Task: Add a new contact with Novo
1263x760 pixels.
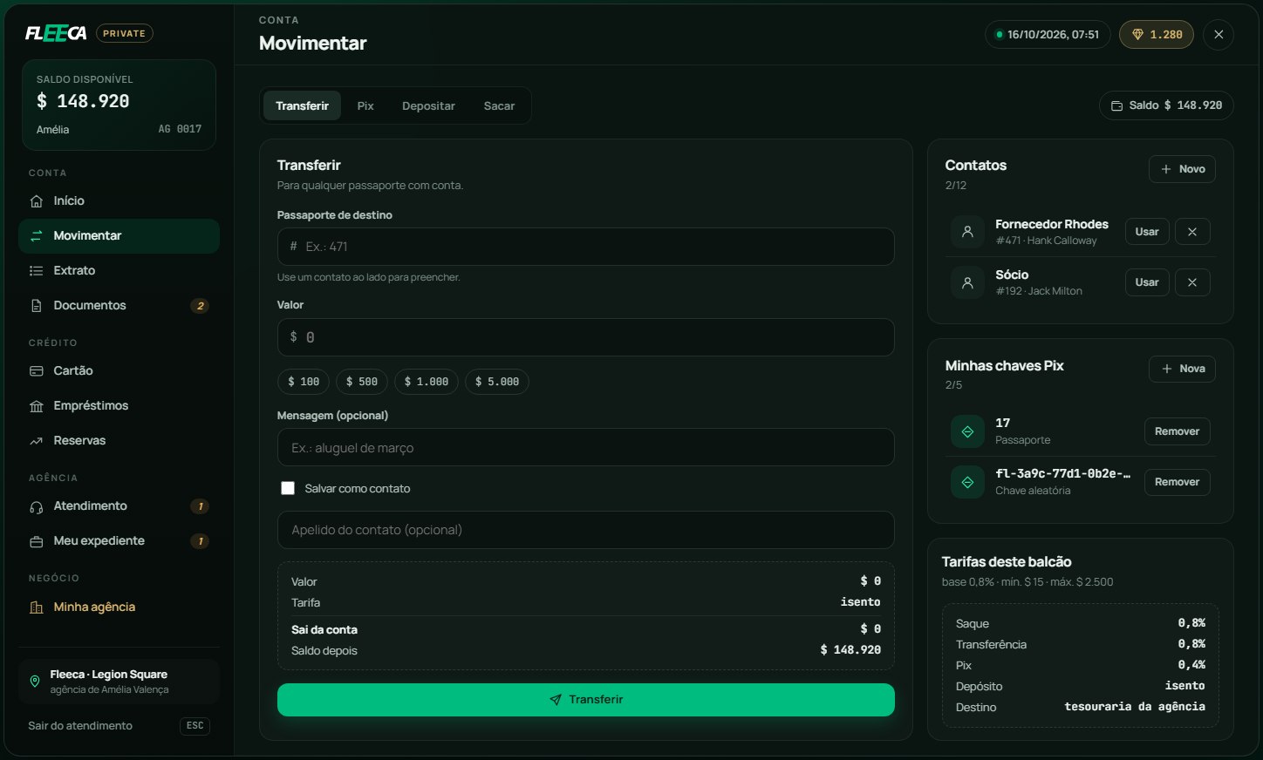Action: pos(1182,169)
